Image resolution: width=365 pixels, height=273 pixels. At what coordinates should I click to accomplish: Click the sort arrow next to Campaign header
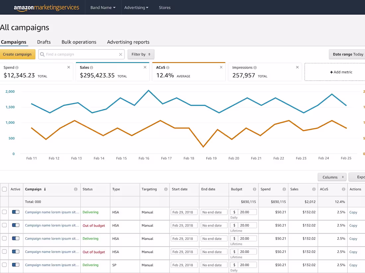coord(44,189)
